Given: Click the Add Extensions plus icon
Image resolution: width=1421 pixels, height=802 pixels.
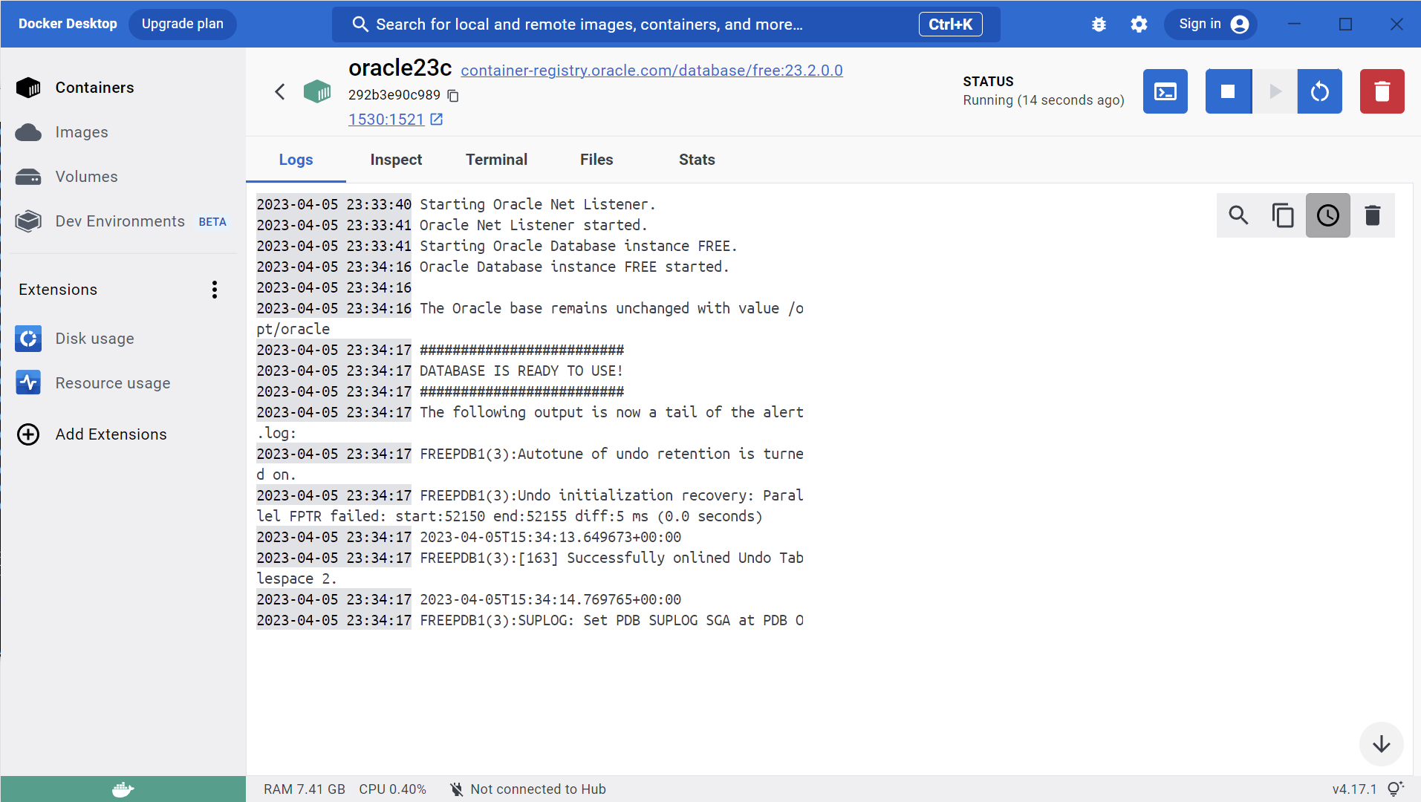Looking at the screenshot, I should click(x=28, y=434).
